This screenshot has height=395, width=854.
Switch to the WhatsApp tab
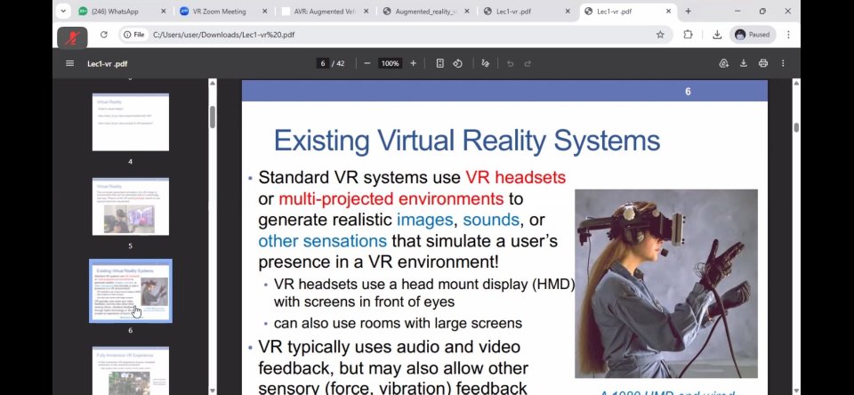tap(117, 12)
